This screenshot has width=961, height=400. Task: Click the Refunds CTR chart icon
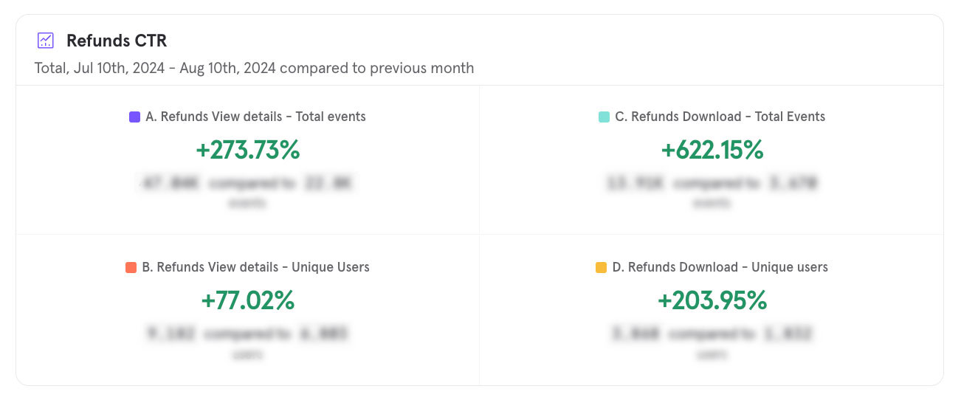click(46, 41)
